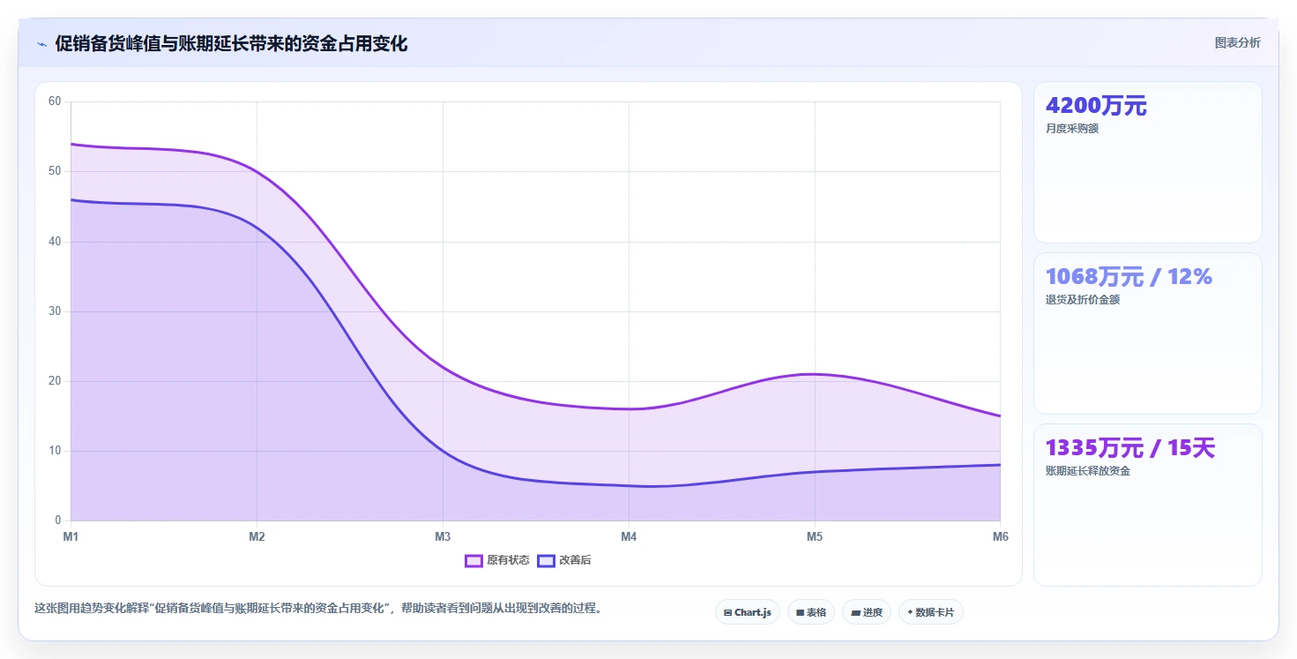The height and width of the screenshot is (659, 1297).
Task: Click the Chart.js tag
Action: (x=747, y=612)
